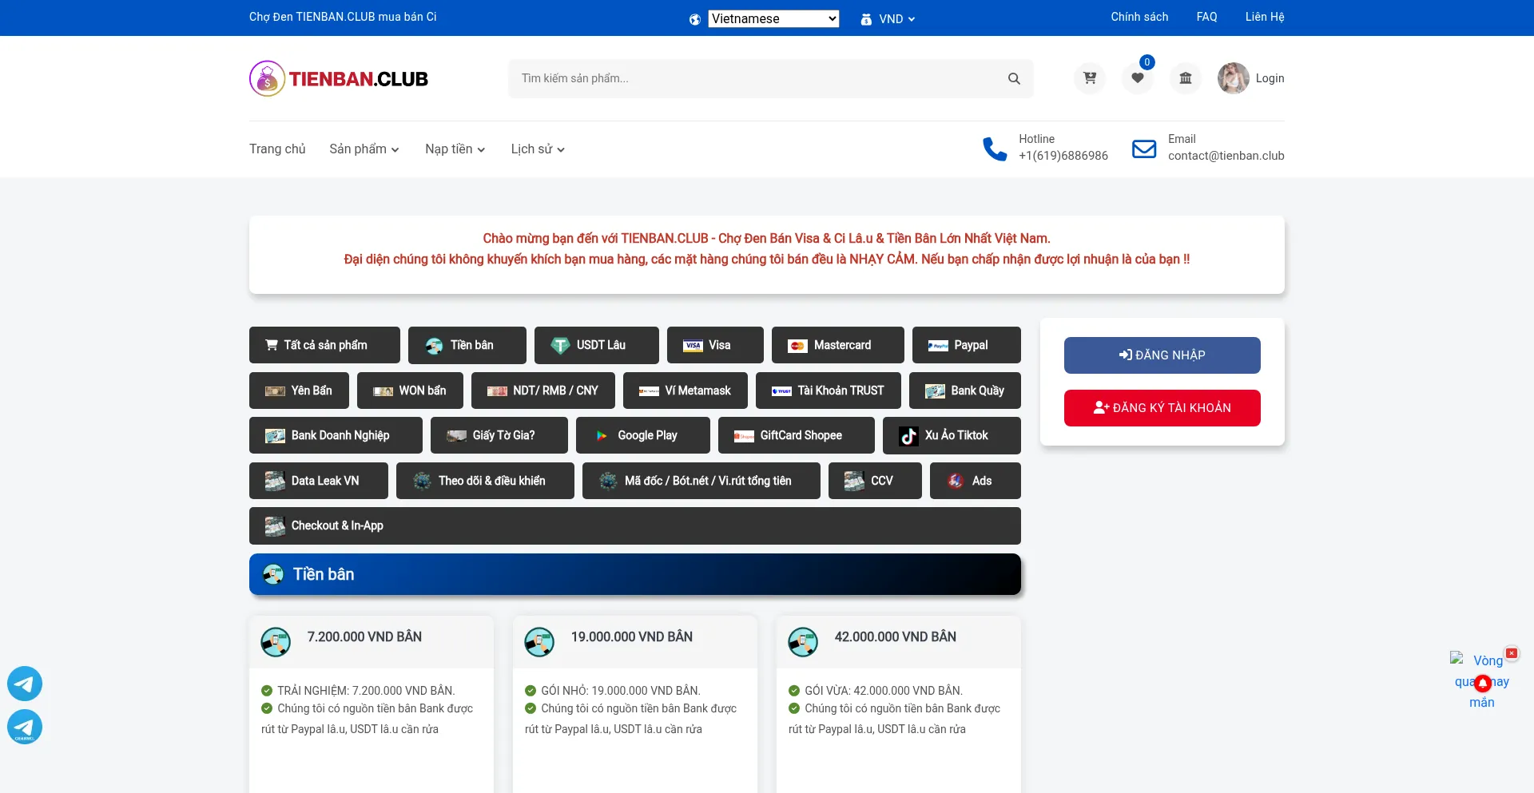Open the shopping cart icon
Screen dimensions: 1534x793
click(1089, 78)
